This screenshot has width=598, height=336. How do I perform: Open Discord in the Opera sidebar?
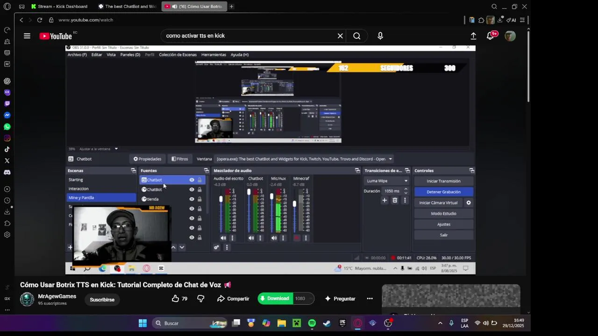pos(7,172)
